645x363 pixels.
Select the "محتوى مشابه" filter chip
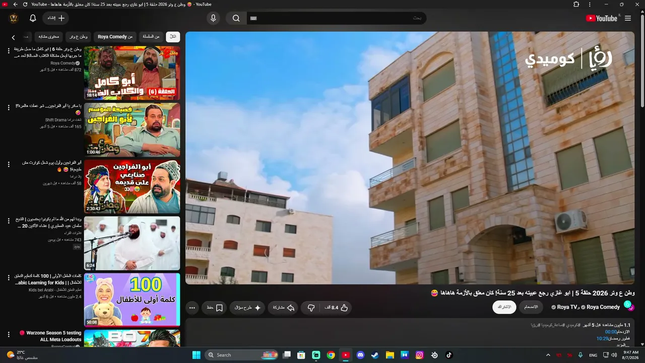point(49,36)
